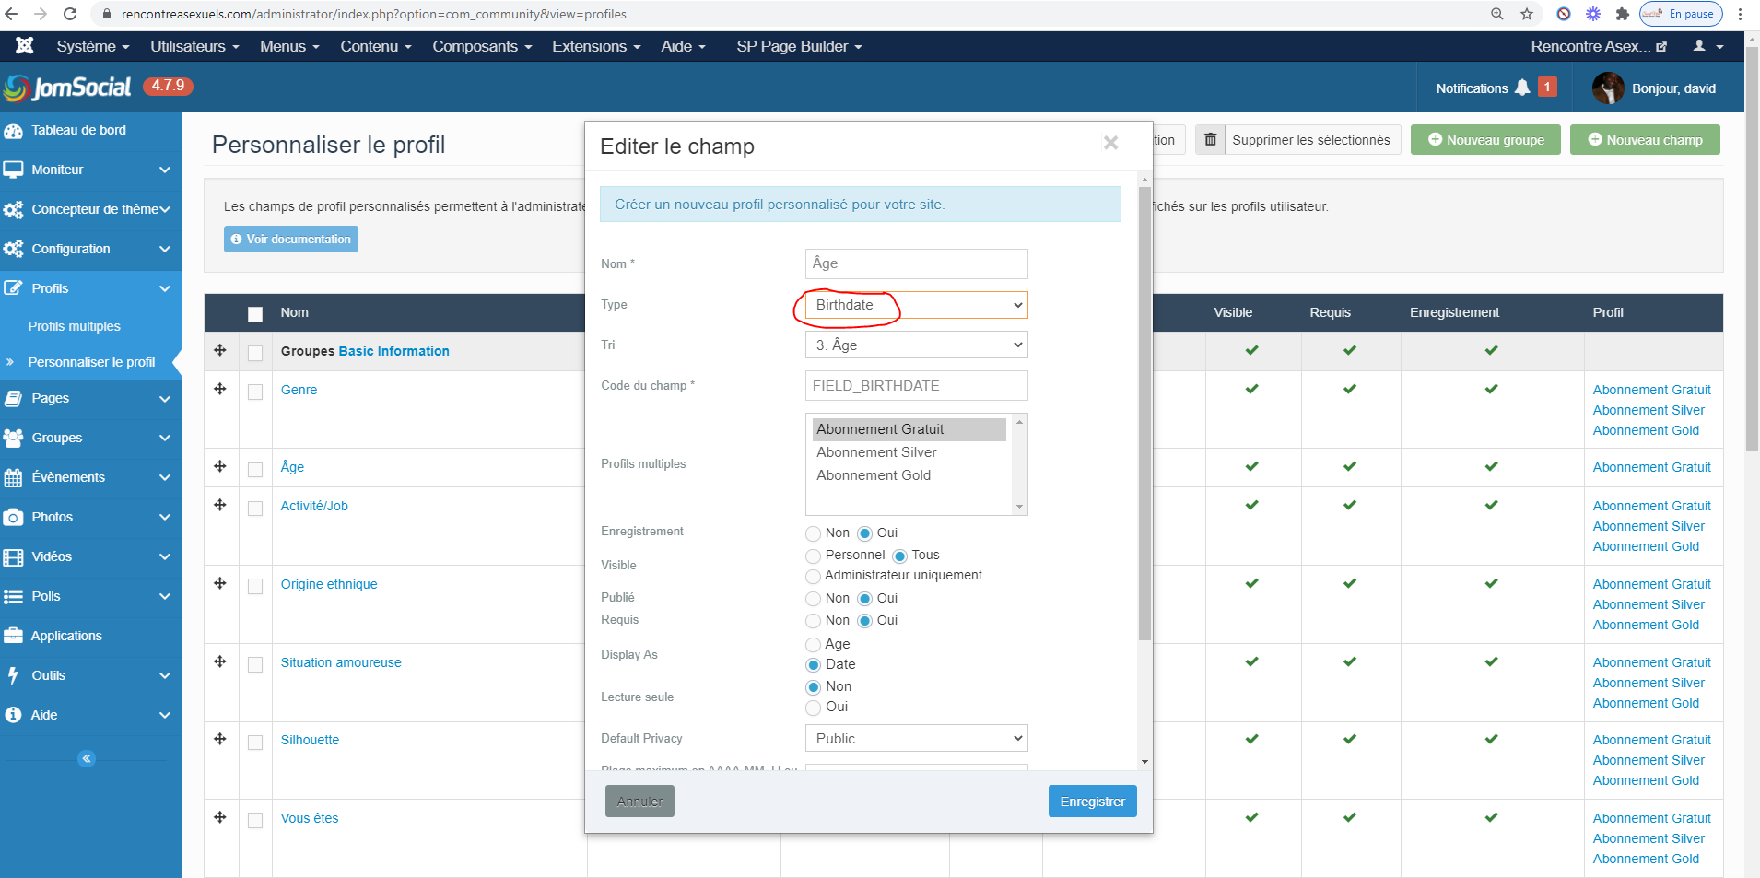Open the Extensions menu

tap(595, 46)
